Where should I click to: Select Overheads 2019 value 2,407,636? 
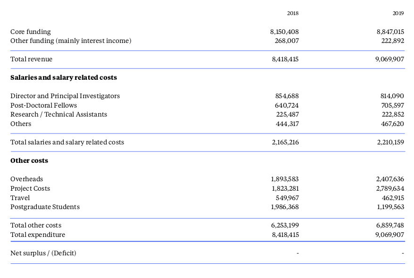coord(389,179)
